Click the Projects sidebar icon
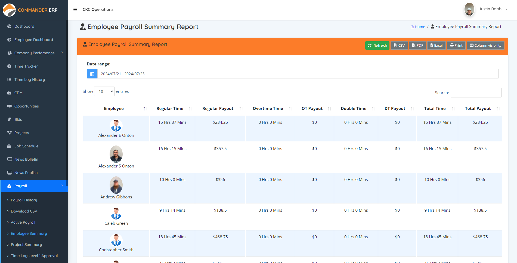Image resolution: width=517 pixels, height=263 pixels. (10, 133)
